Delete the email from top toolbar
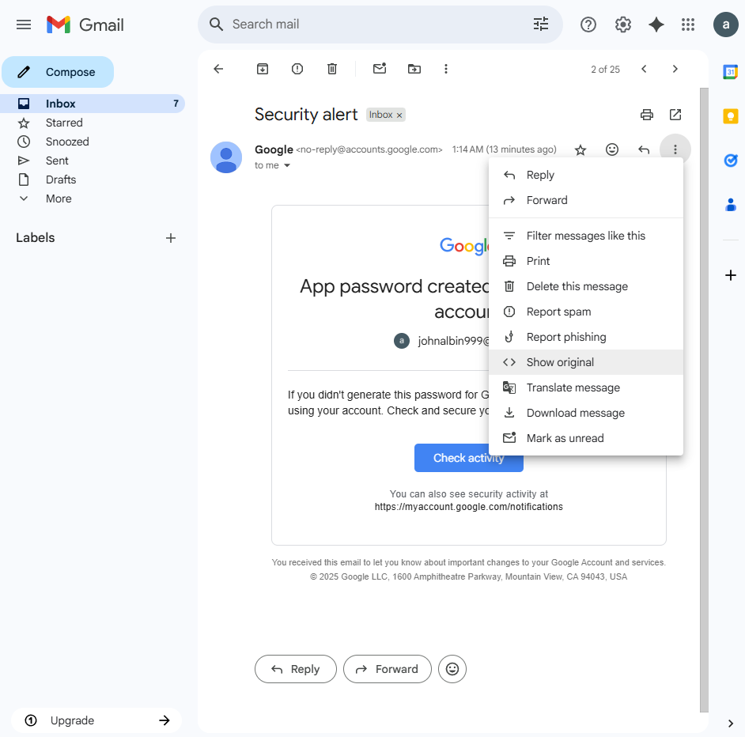Screen dimensions: 745x737 [332, 69]
